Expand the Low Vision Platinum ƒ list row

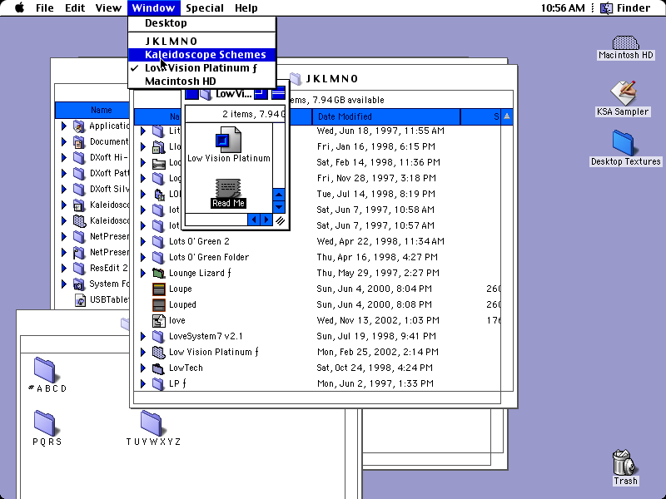(x=143, y=352)
